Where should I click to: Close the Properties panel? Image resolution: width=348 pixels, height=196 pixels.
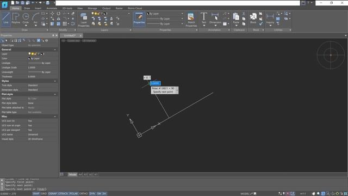(57, 35)
